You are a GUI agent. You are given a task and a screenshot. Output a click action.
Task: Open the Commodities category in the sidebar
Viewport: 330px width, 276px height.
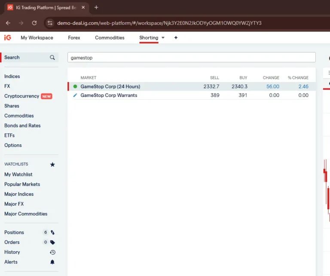[19, 116]
